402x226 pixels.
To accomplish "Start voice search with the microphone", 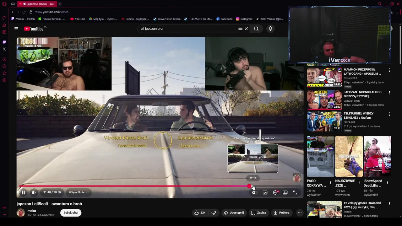I will pos(270,29).
